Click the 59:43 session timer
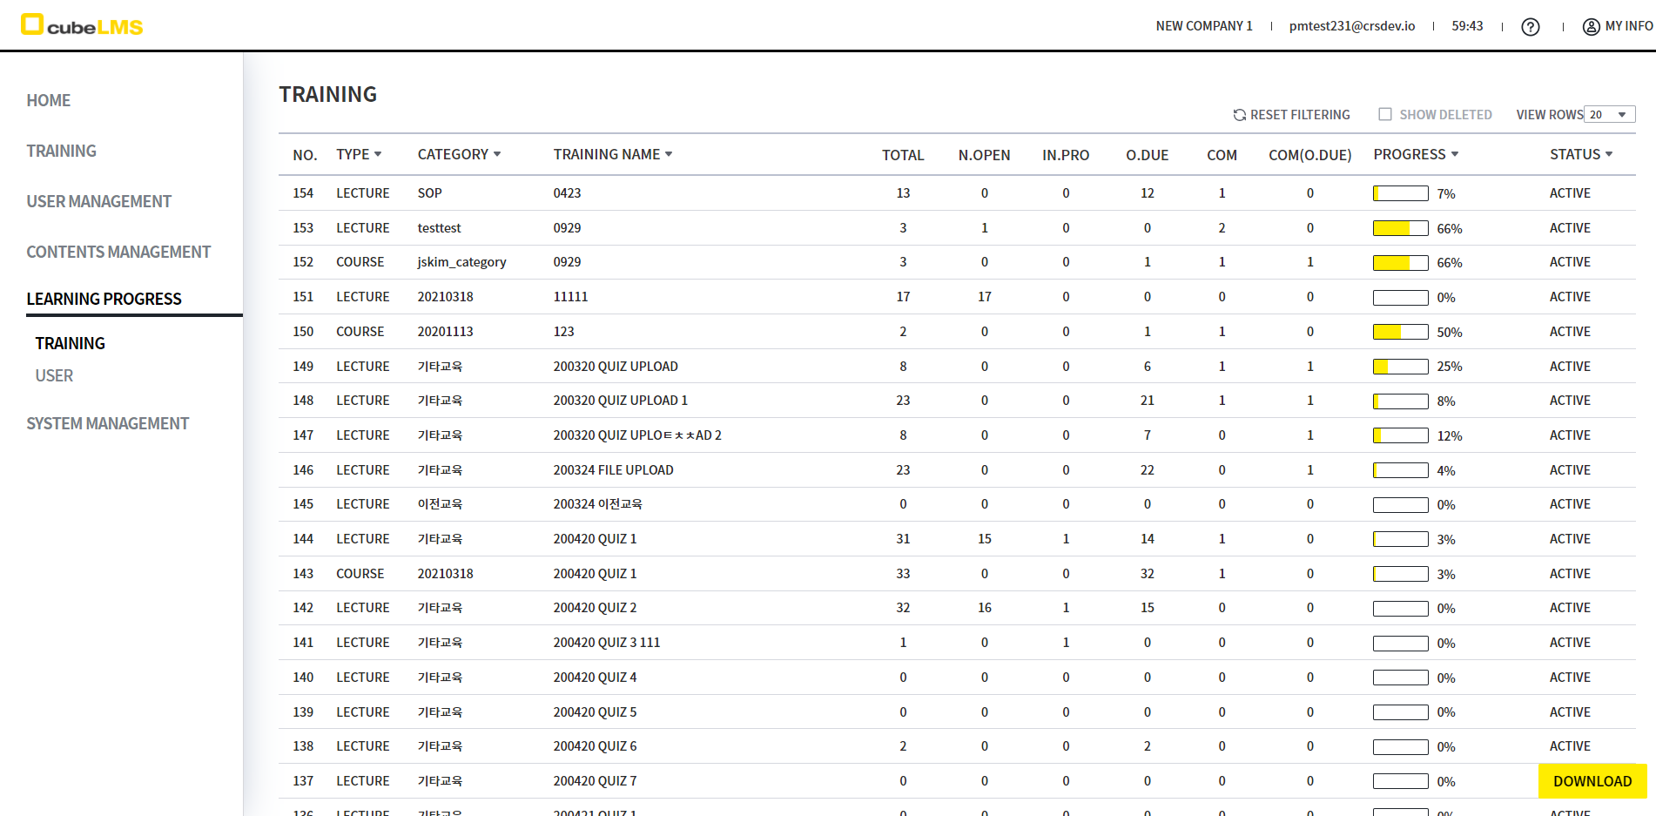The width and height of the screenshot is (1656, 816). click(x=1467, y=26)
